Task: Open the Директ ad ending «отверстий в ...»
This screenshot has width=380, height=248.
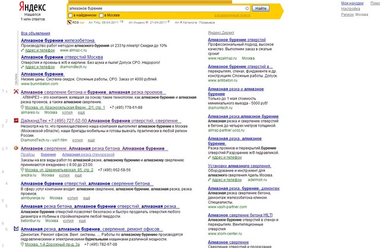Action: click(x=240, y=66)
